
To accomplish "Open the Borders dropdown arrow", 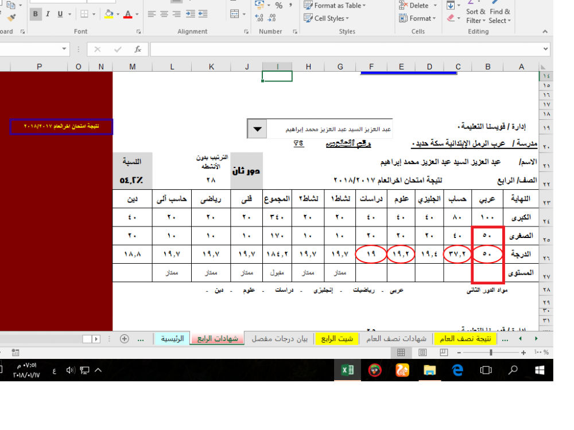I will 94,14.
